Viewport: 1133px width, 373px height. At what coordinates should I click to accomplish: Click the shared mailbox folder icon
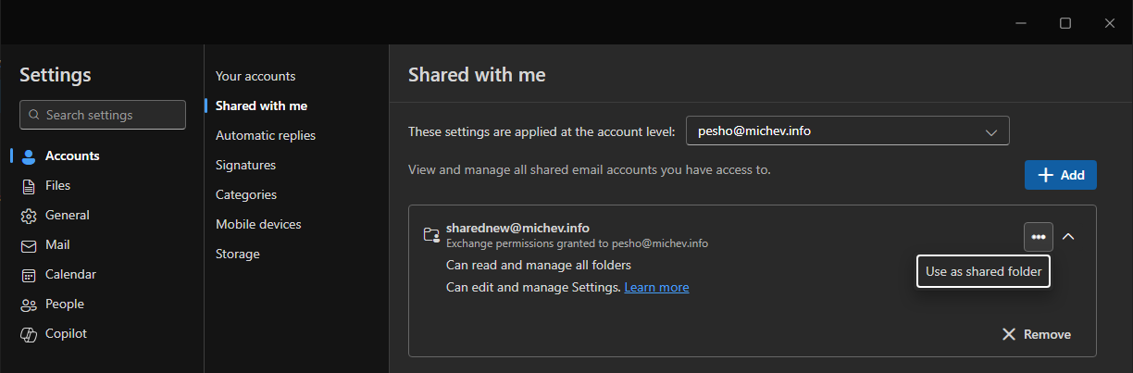(430, 235)
